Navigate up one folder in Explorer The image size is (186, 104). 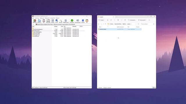105,24
